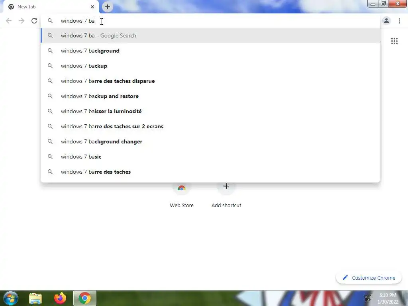
Task: Open the Chrome profile avatar icon
Action: click(386, 21)
